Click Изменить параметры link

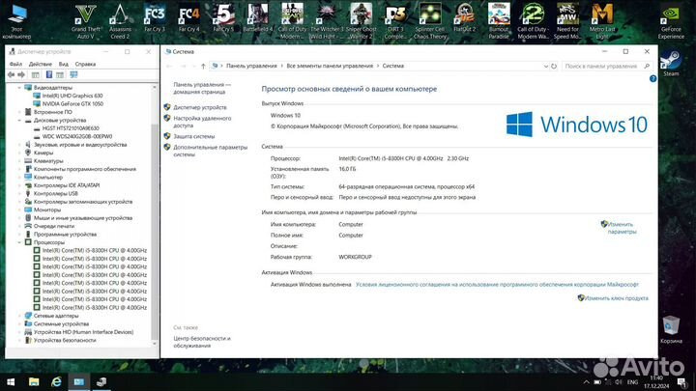pos(621,228)
